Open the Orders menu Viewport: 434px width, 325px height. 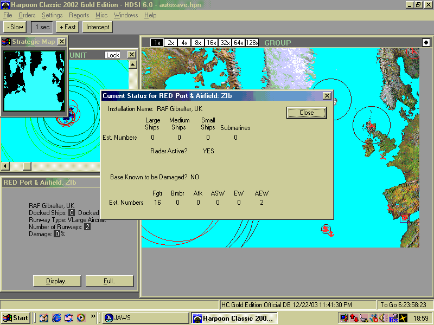coord(27,15)
